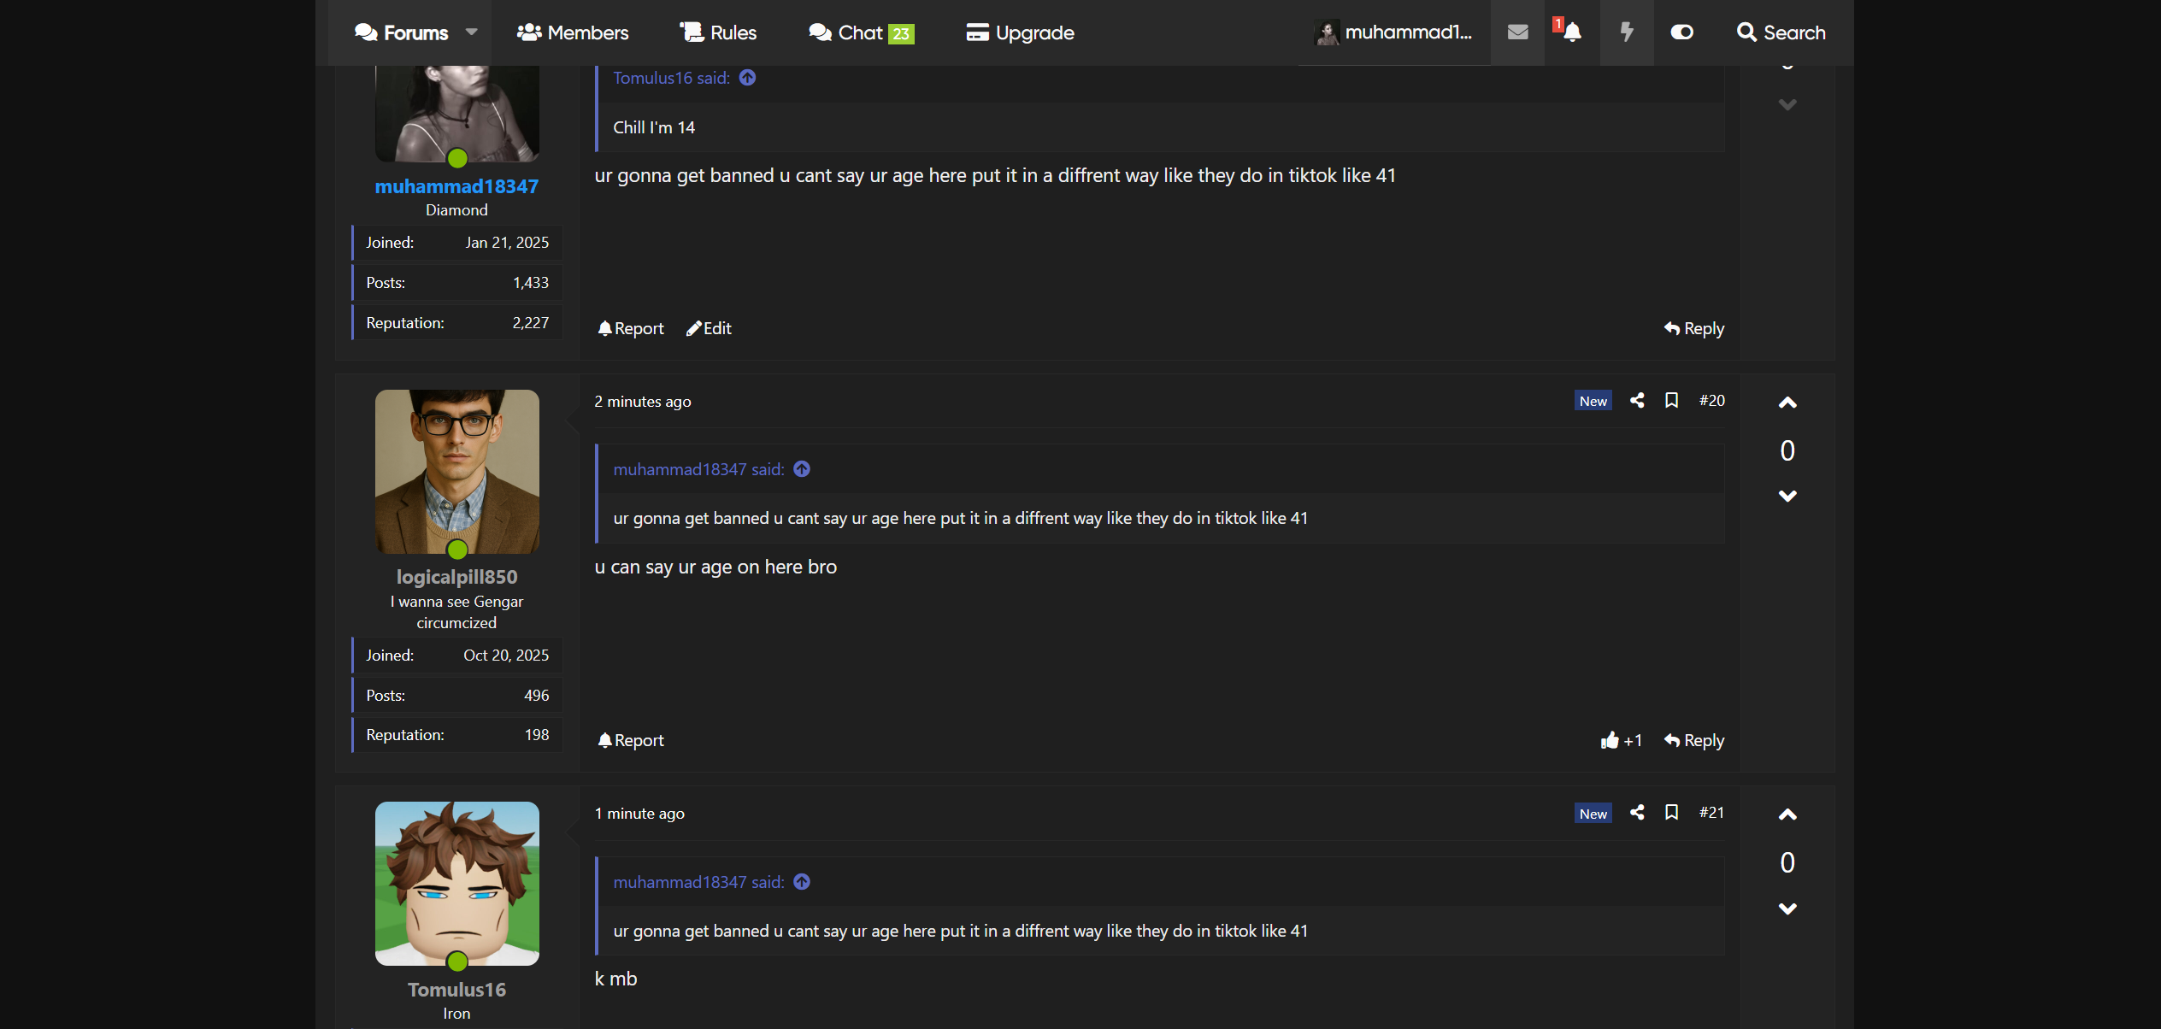Give +1 thumbs up to logicalpill850's post
The height and width of the screenshot is (1029, 2161).
coord(1621,740)
